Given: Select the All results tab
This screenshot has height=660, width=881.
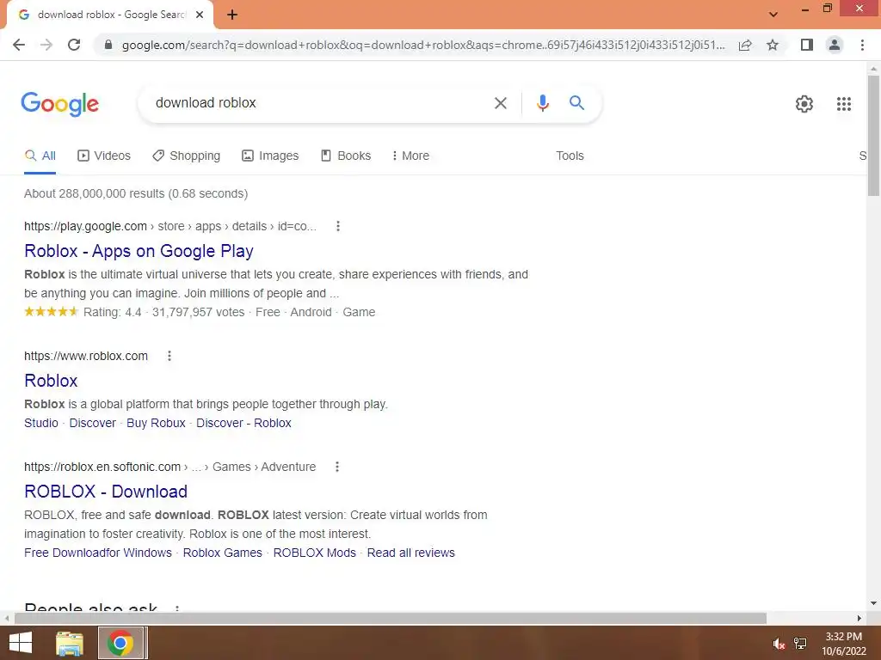Looking at the screenshot, I should pyautogui.click(x=40, y=156).
